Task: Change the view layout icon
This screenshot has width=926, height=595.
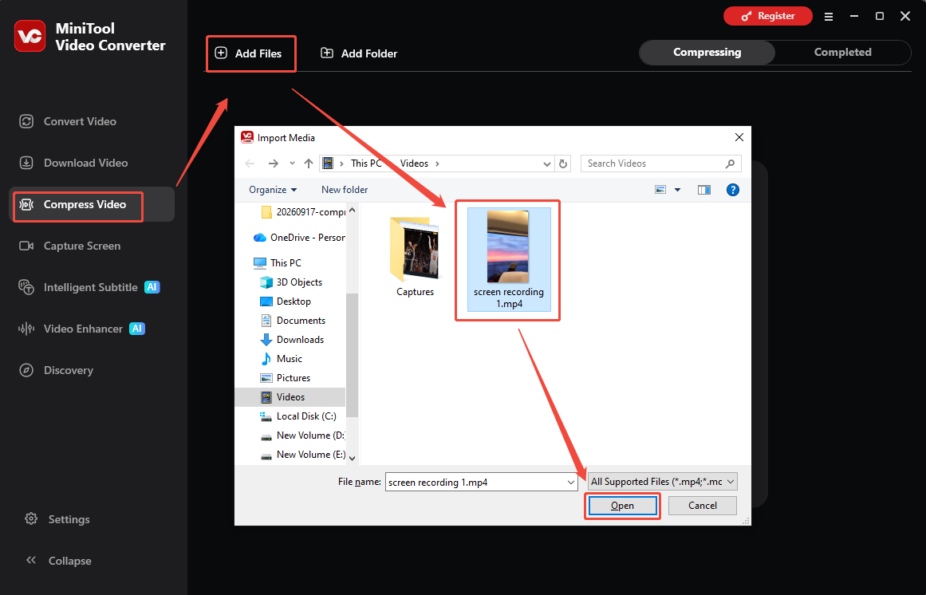Action: (660, 190)
